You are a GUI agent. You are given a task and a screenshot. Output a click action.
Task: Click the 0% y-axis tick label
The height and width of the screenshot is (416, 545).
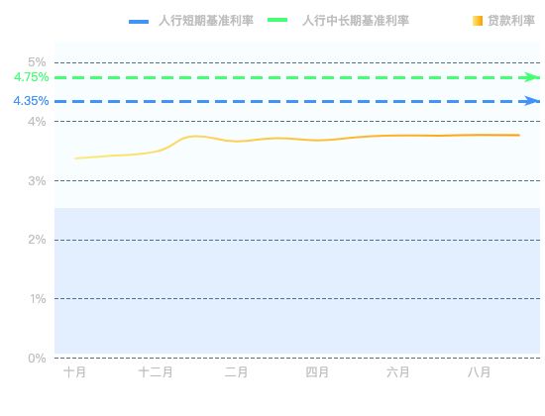(37, 358)
